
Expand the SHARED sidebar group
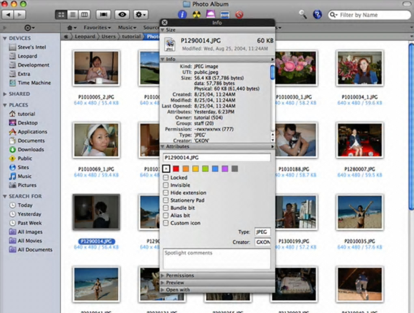[5, 94]
